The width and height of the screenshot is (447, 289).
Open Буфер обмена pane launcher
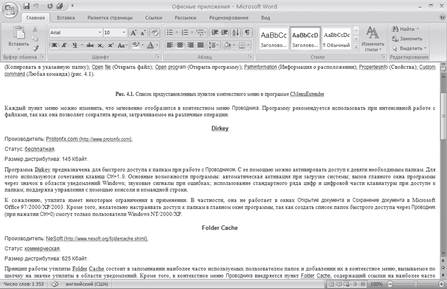[x=42, y=57]
